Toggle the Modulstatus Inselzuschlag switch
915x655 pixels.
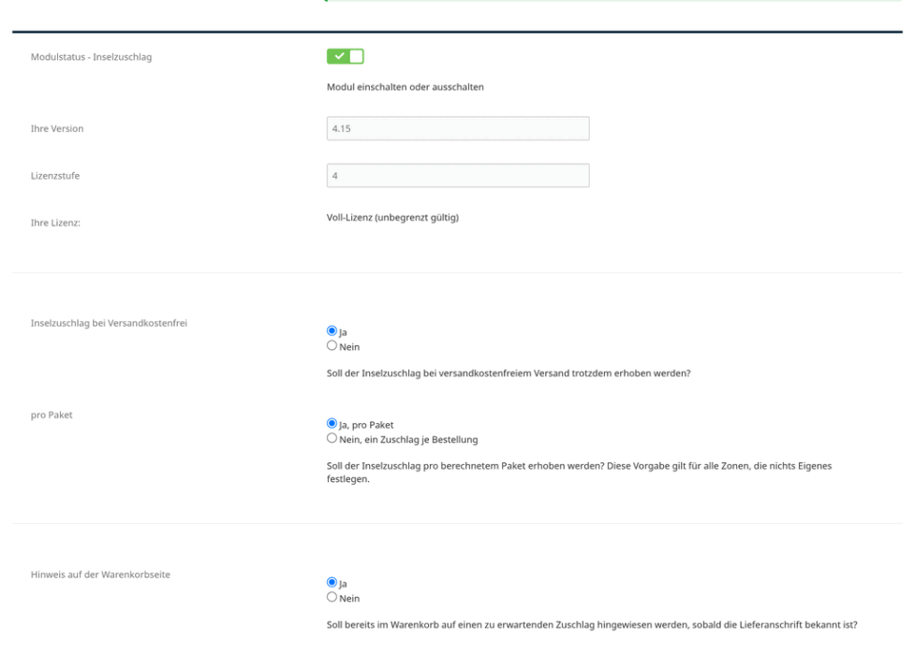[345, 56]
